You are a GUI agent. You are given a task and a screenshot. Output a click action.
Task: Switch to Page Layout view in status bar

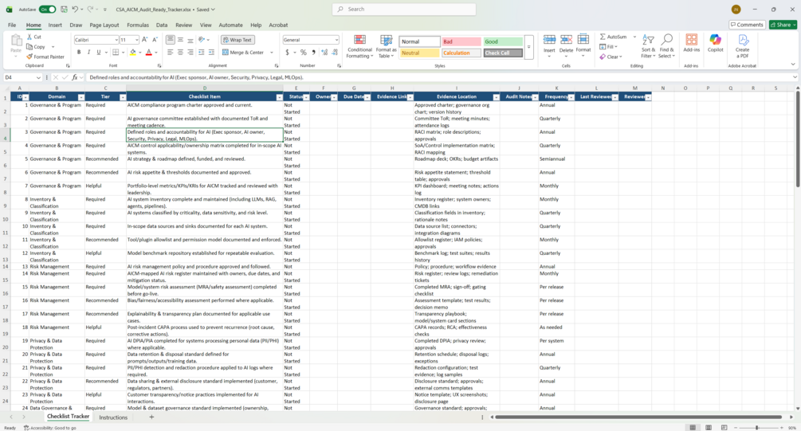point(708,428)
